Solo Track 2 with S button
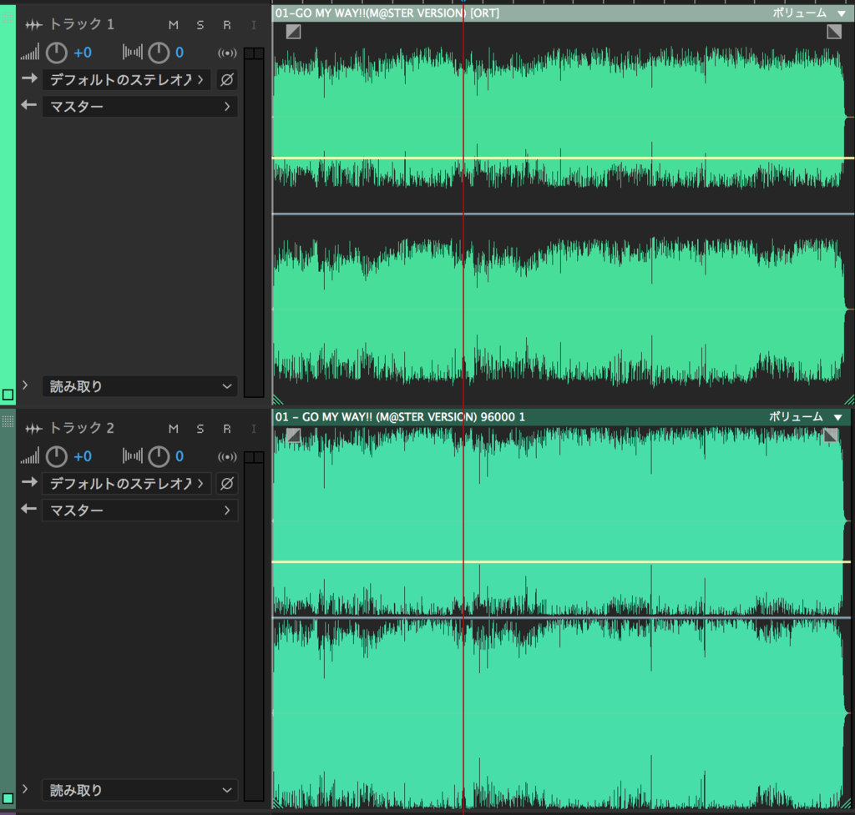The image size is (855, 815). coord(200,429)
